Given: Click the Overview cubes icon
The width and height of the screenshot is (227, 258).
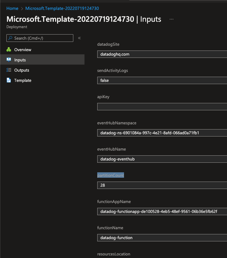Looking at the screenshot, I should 9,50.
